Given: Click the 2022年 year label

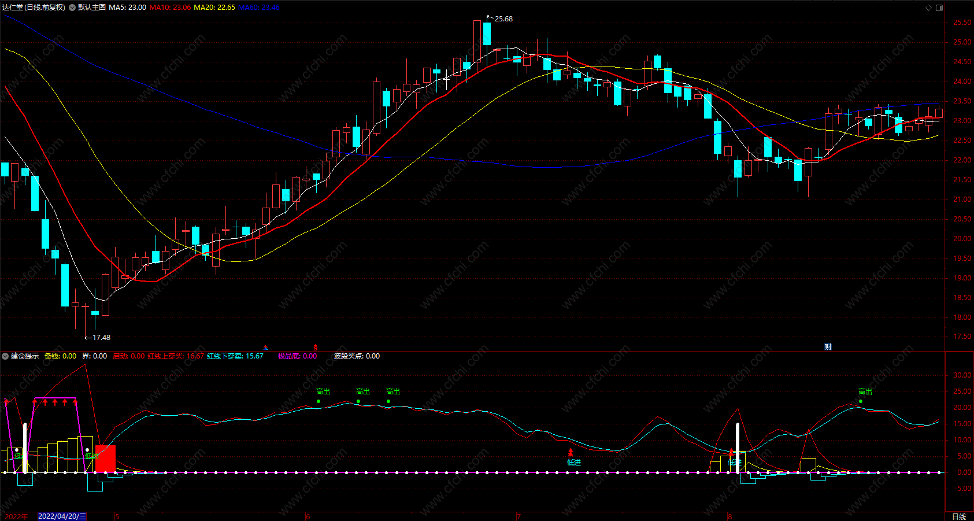Looking at the screenshot, I should (16, 516).
